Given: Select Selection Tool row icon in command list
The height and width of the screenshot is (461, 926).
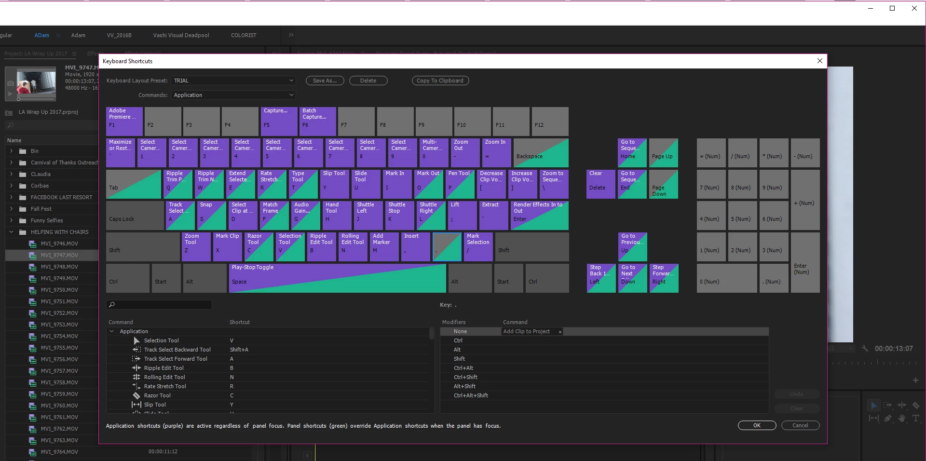Looking at the screenshot, I should (137, 340).
